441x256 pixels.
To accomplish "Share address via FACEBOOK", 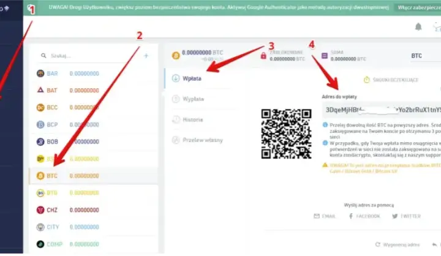I will pyautogui.click(x=364, y=216).
